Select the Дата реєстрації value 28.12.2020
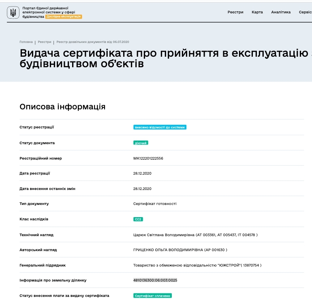312x303 pixels. (x=142, y=173)
